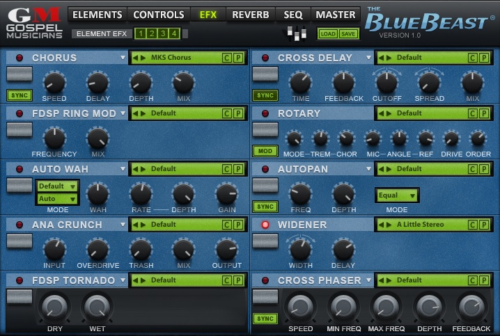Open the MASTER tab
This screenshot has width=500, height=336.
[x=336, y=15]
